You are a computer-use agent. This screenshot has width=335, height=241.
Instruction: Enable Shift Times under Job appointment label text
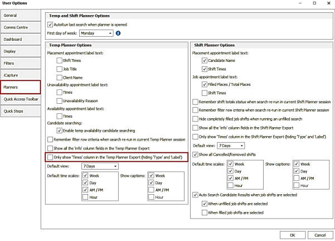tap(205, 93)
